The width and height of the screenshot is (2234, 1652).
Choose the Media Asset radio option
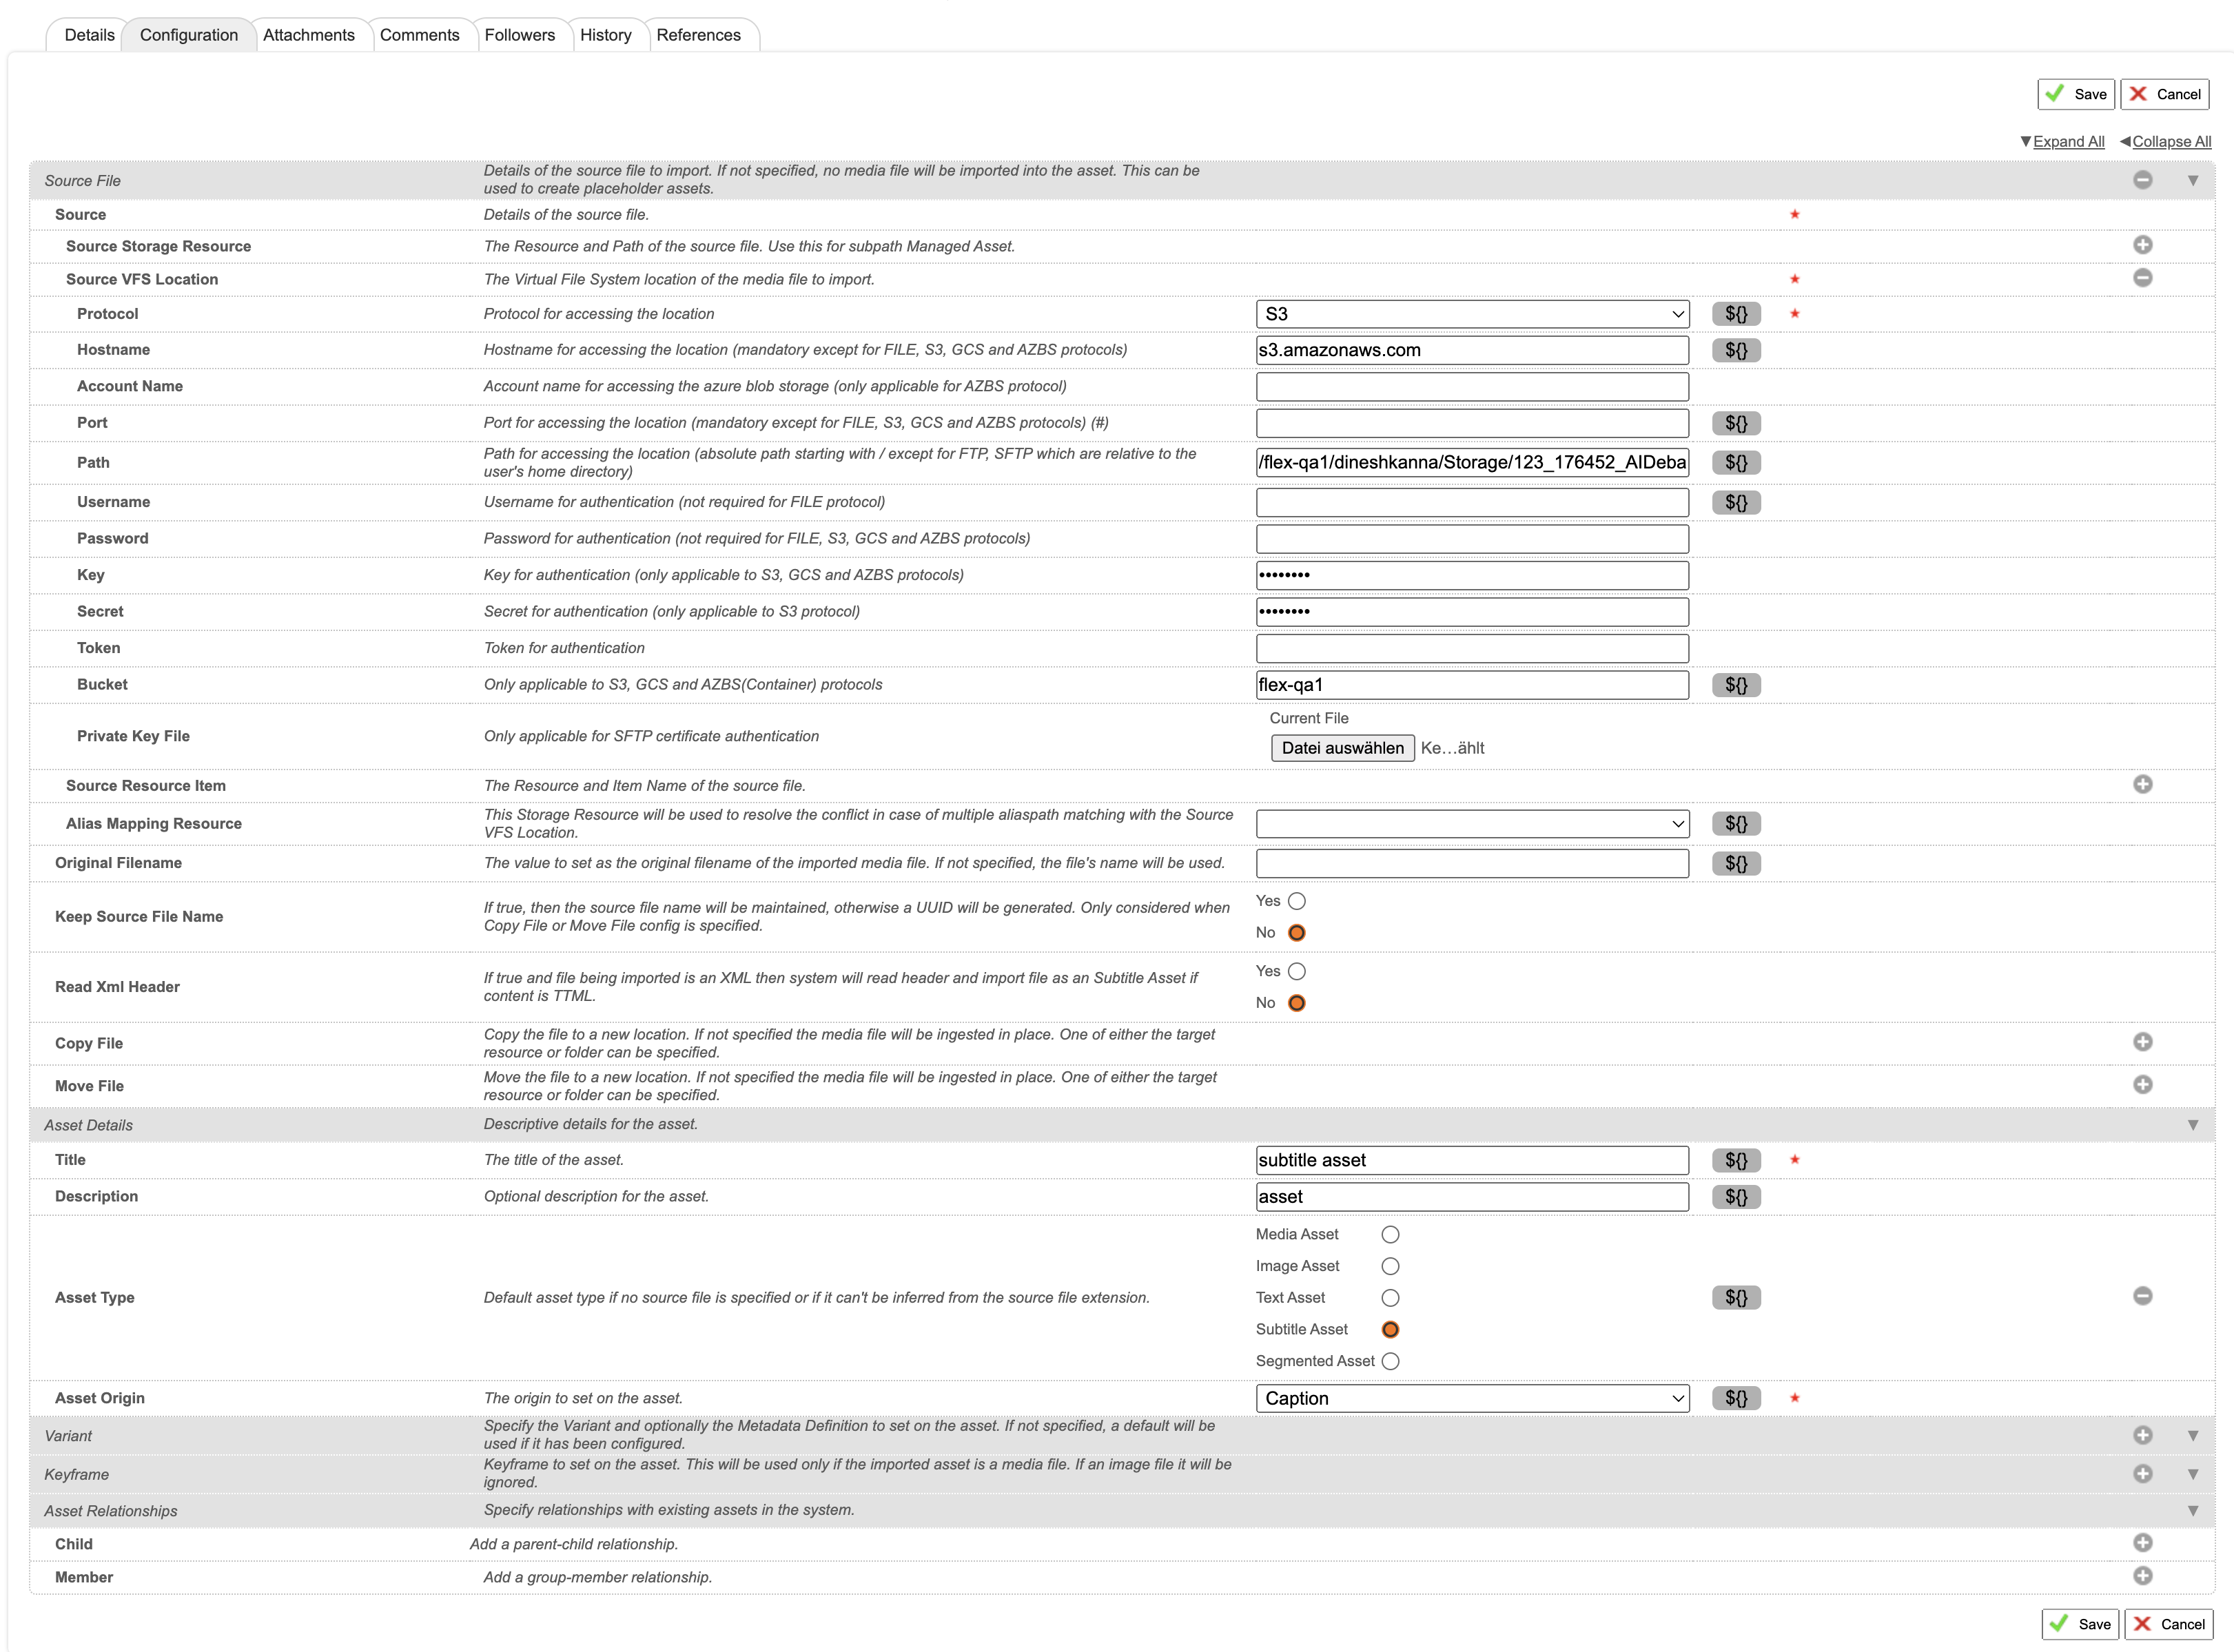click(1390, 1235)
